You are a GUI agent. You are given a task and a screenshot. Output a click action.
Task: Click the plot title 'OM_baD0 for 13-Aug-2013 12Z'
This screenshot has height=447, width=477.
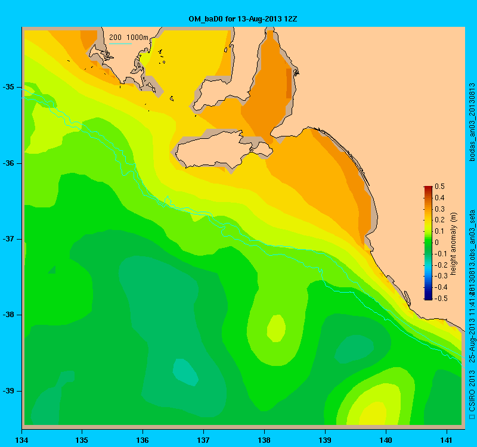pos(243,19)
